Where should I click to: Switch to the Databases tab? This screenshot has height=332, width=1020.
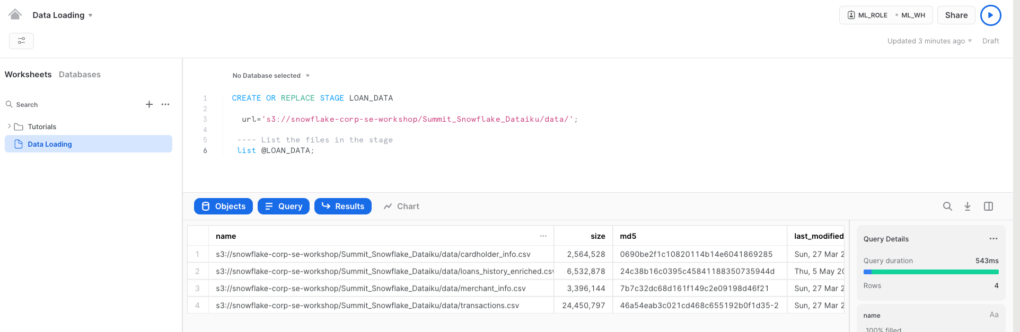[x=80, y=75]
